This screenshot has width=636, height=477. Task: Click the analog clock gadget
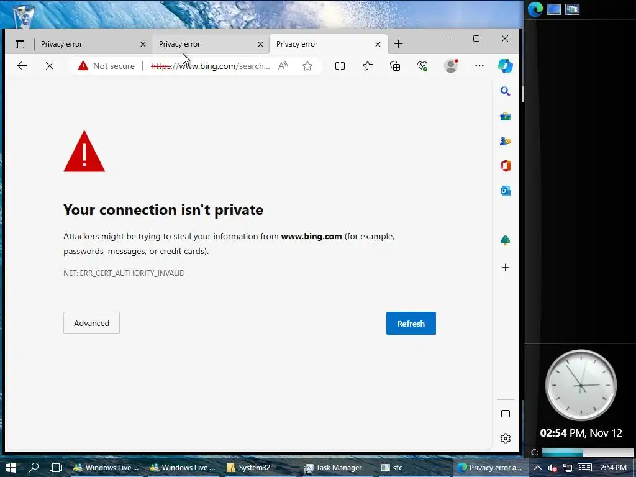(x=581, y=385)
